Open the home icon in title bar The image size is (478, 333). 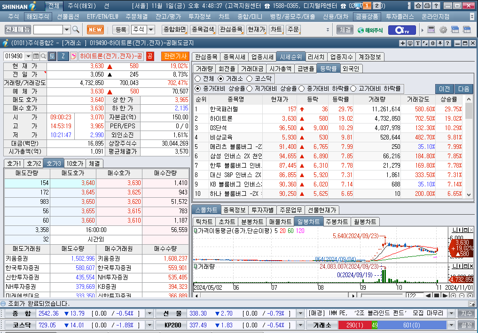click(418, 6)
